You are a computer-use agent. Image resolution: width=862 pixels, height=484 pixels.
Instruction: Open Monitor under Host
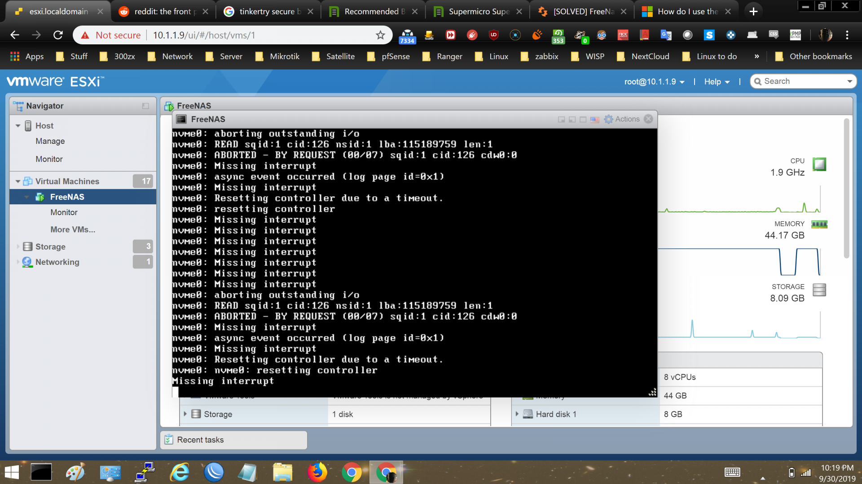49,159
